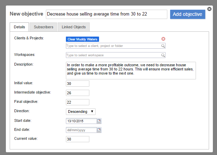Click into the Description text area

(130, 70)
